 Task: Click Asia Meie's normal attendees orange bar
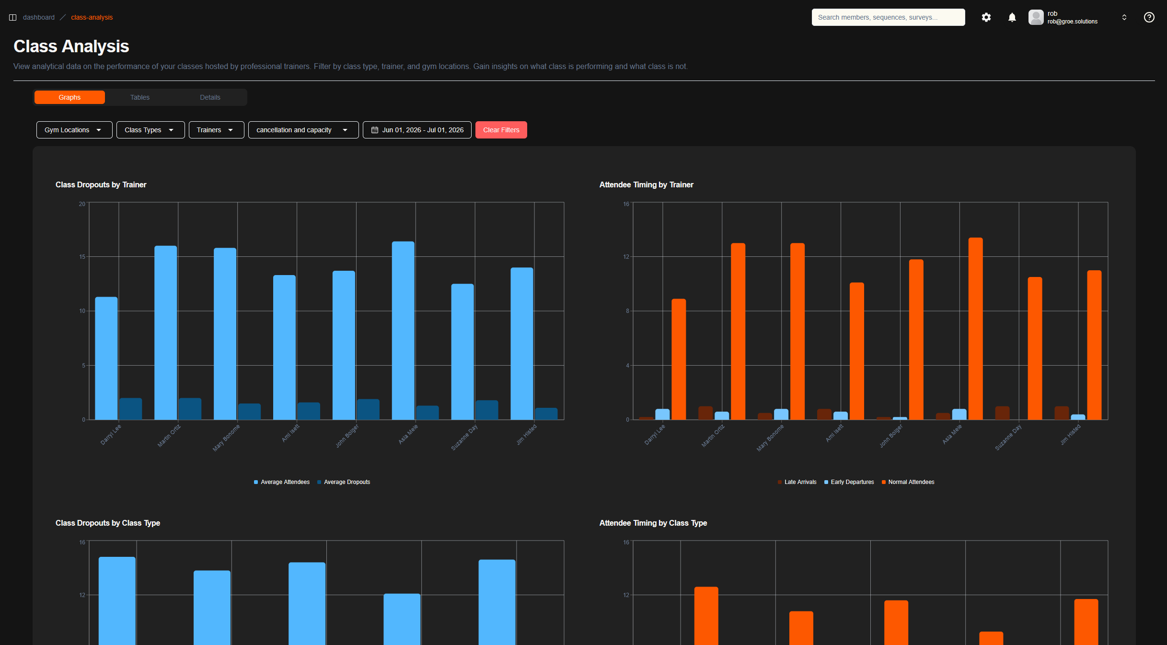(976, 329)
